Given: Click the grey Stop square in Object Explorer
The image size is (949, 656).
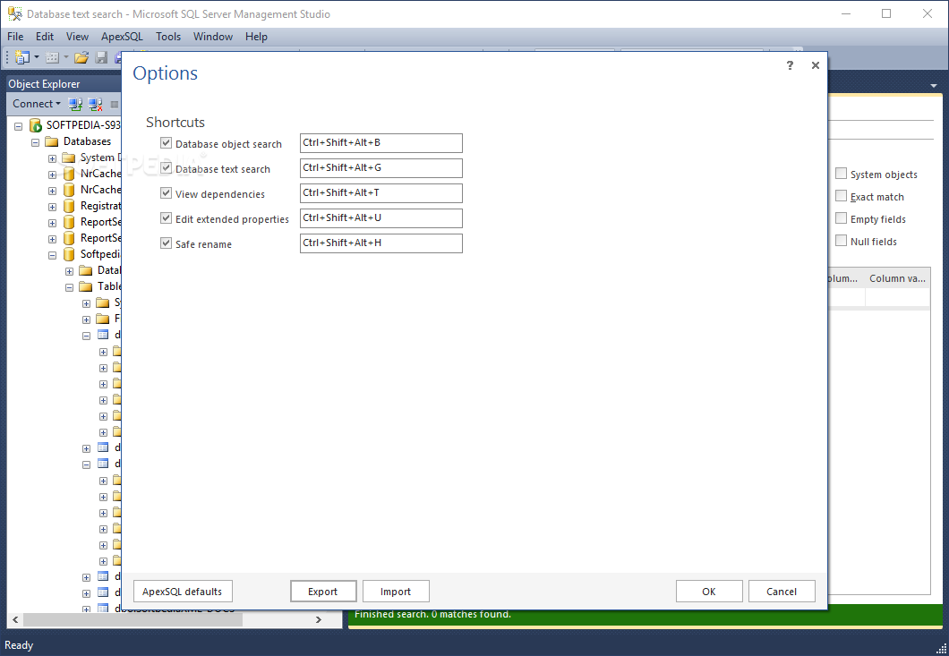Looking at the screenshot, I should click(x=115, y=104).
